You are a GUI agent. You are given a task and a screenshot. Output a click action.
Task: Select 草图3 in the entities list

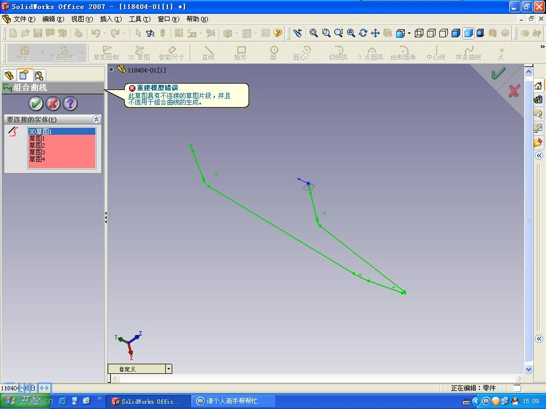click(62, 152)
